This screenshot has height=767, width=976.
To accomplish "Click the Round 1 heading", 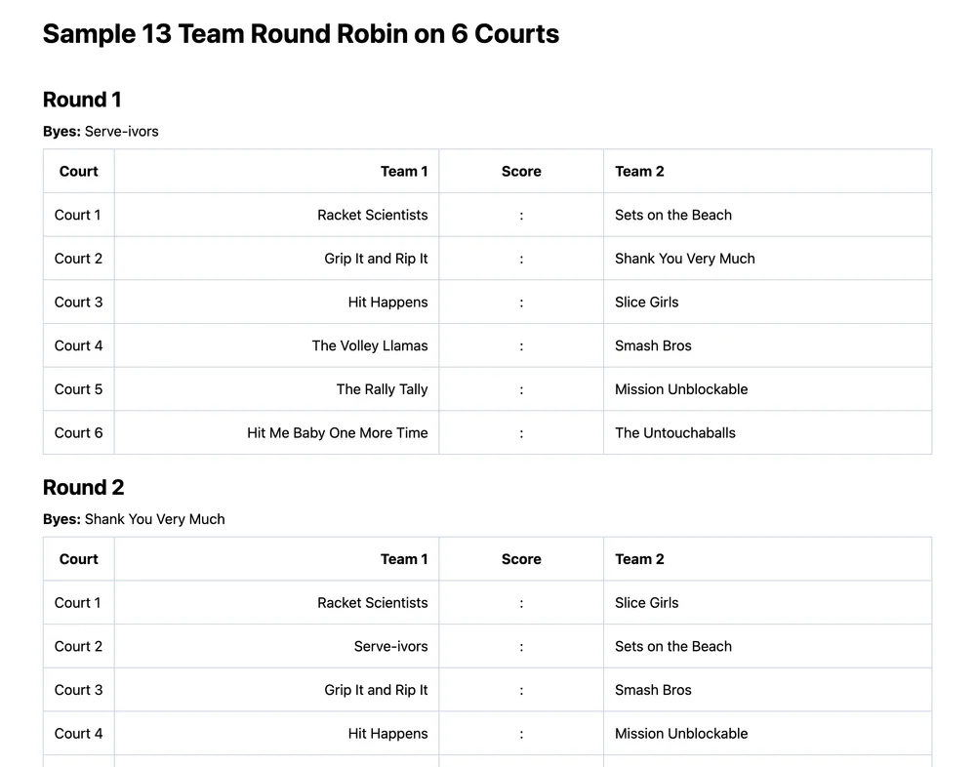I will (x=82, y=100).
